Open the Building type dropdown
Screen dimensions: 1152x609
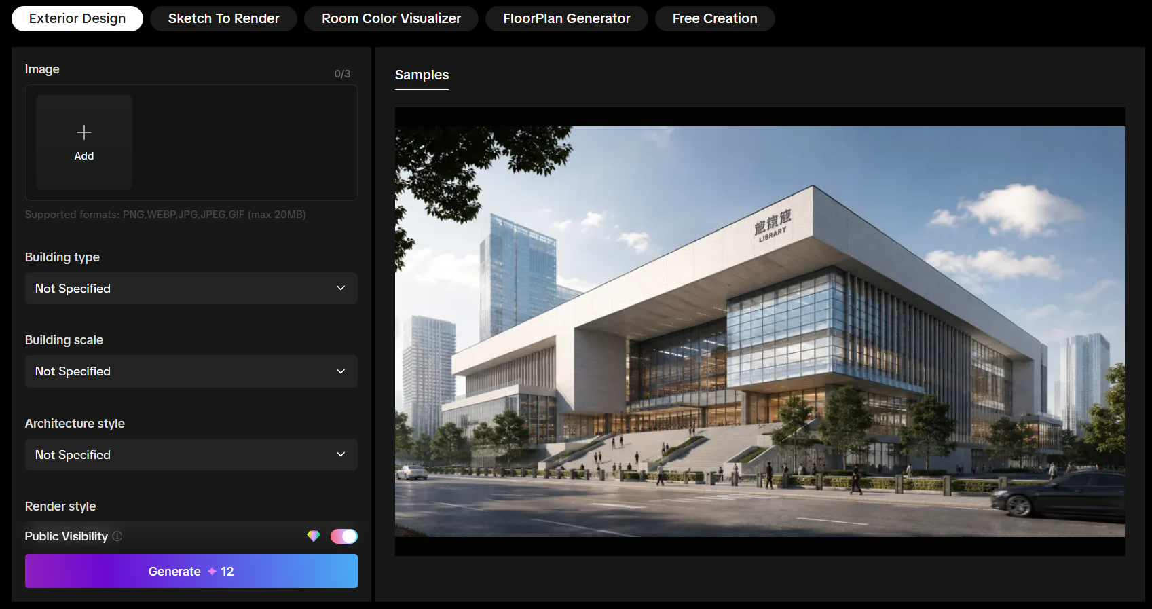pyautogui.click(x=191, y=289)
